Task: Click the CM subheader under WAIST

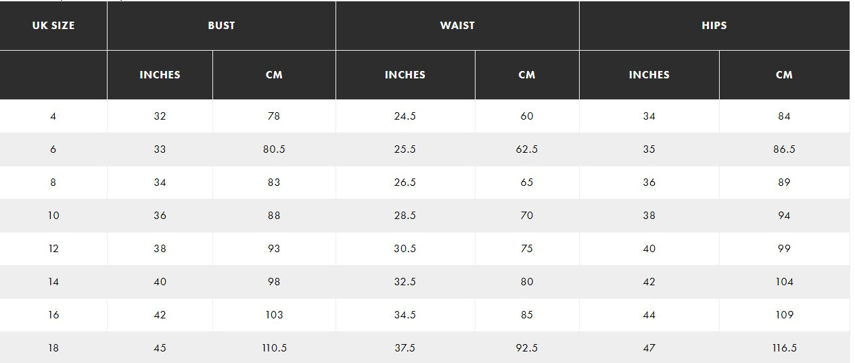Action: point(527,75)
